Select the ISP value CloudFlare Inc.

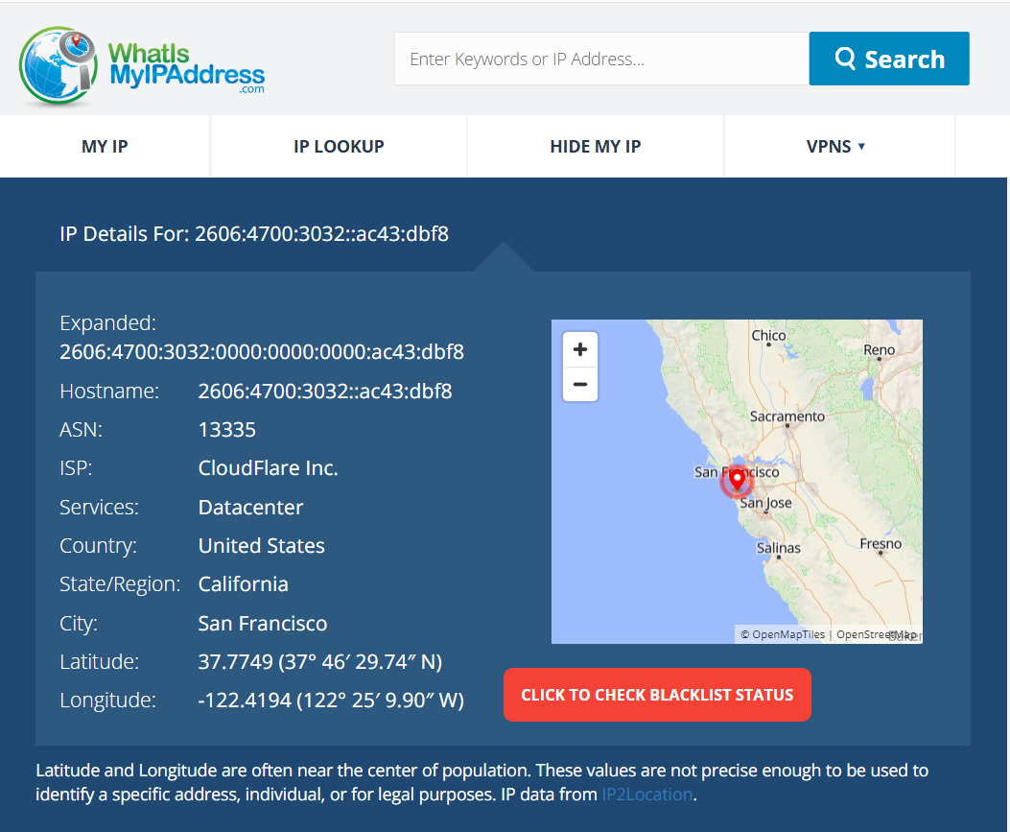[x=268, y=468]
